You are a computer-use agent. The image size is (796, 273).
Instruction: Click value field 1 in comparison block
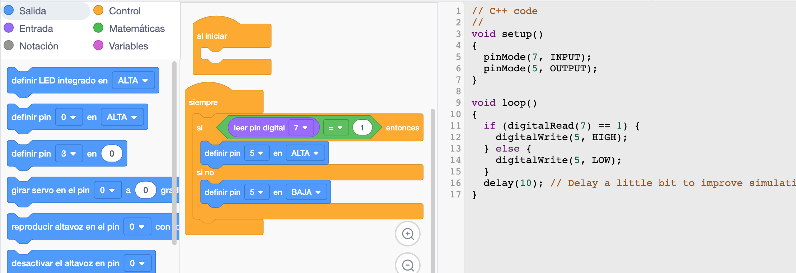[362, 128]
